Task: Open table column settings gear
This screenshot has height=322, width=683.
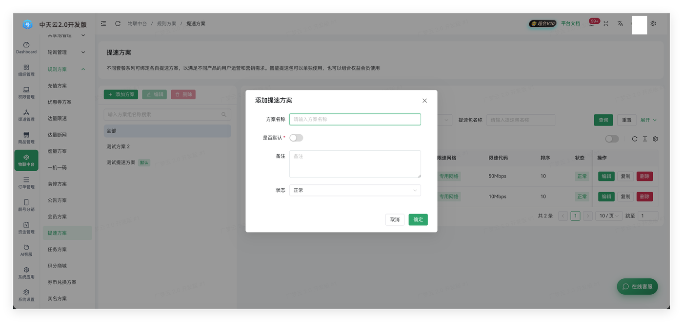Action: coord(655,139)
